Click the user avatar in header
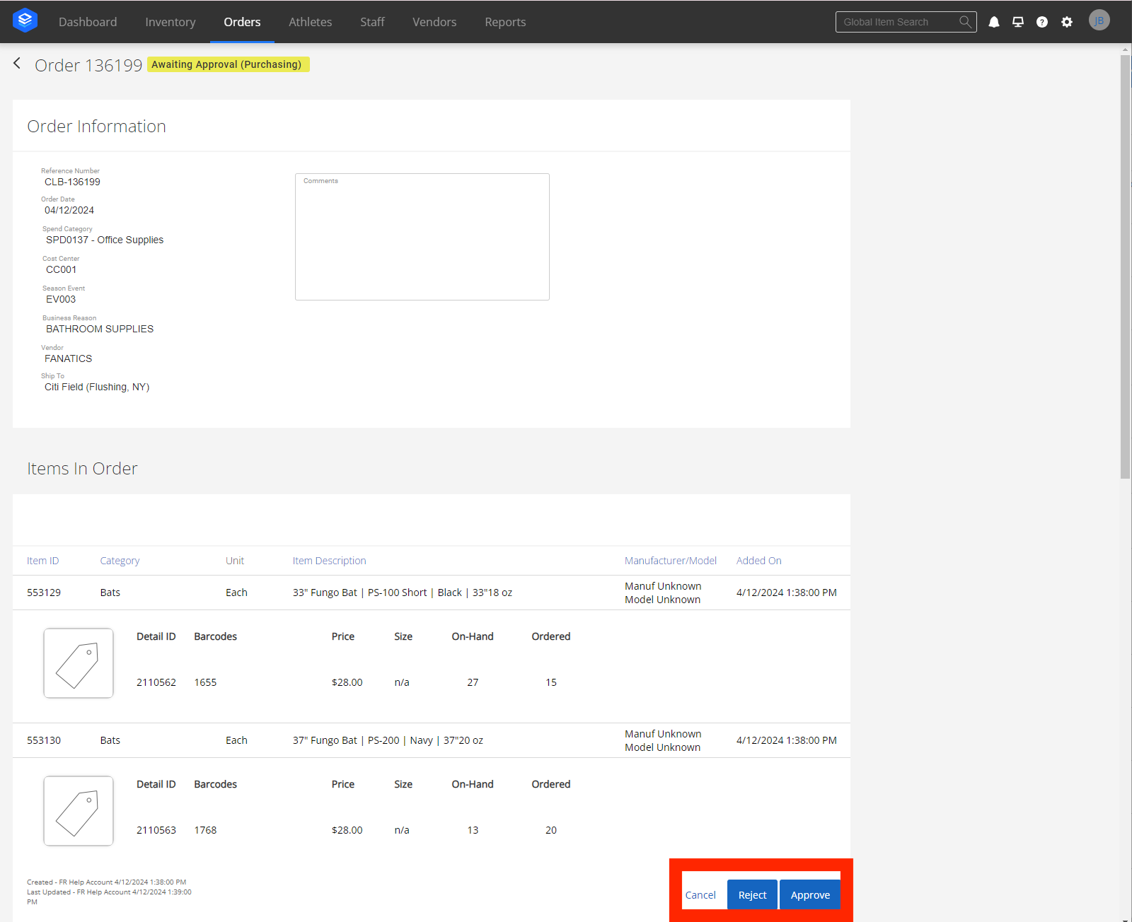Image resolution: width=1132 pixels, height=922 pixels. [1099, 21]
